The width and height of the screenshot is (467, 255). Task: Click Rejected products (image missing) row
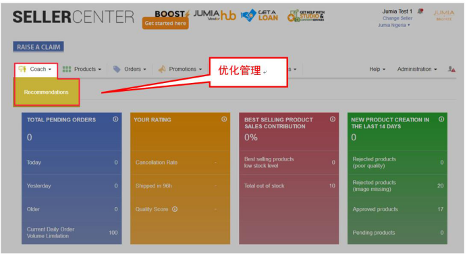point(397,186)
